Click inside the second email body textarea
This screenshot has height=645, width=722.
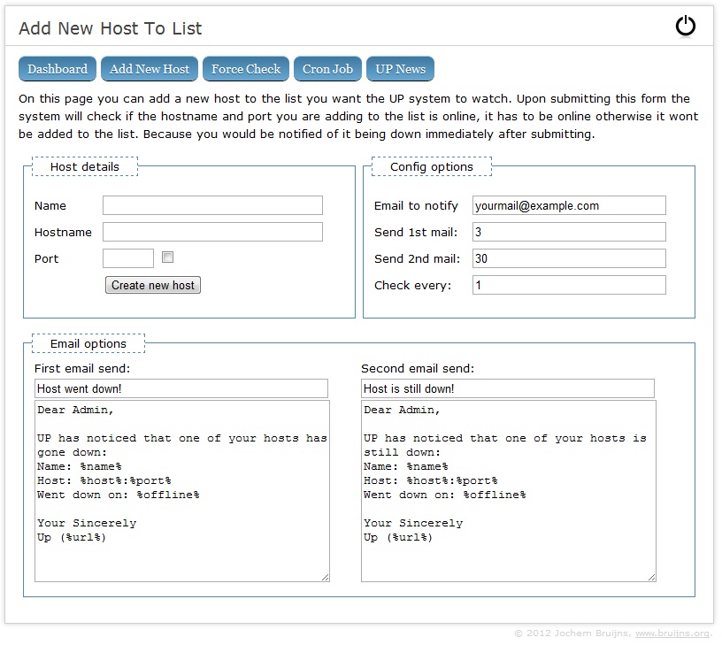pos(509,491)
